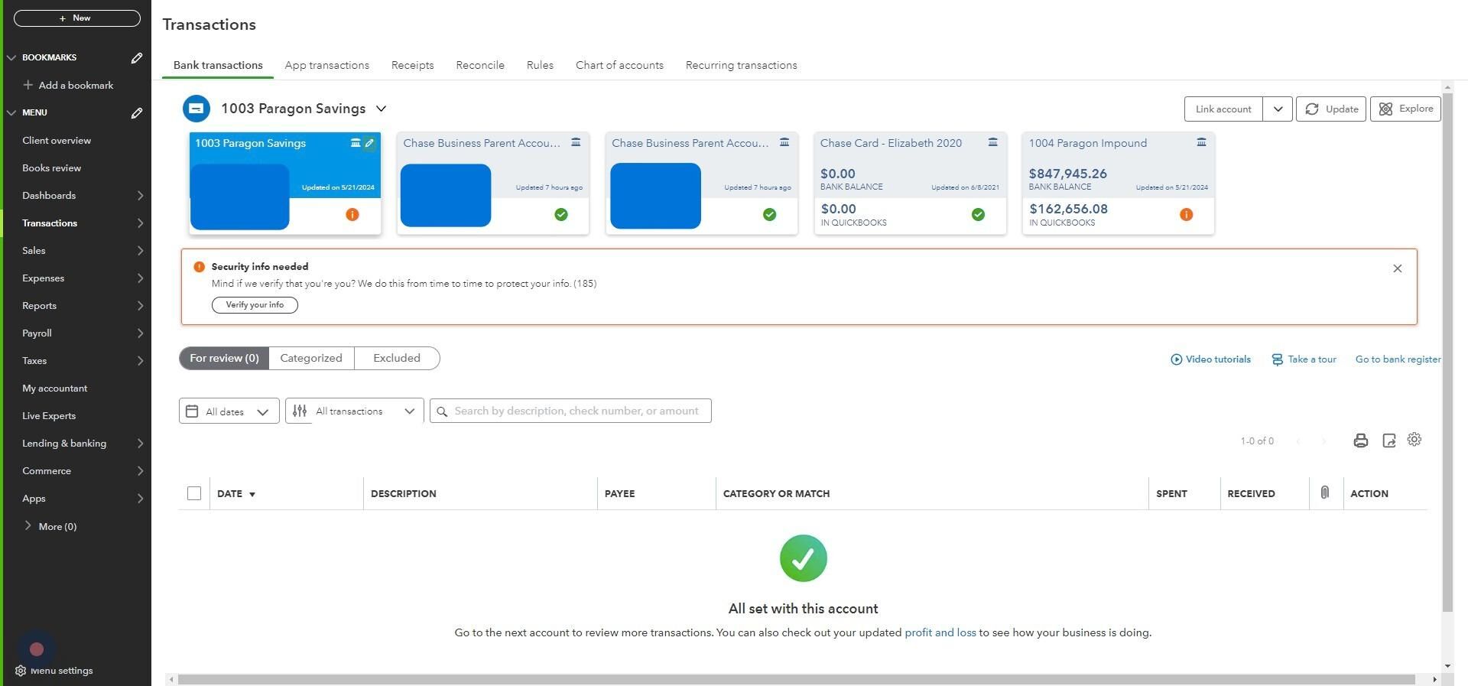The height and width of the screenshot is (686, 1468).
Task: Click the blue account icon beside 1003 Paragon Savings title
Action: pos(196,109)
